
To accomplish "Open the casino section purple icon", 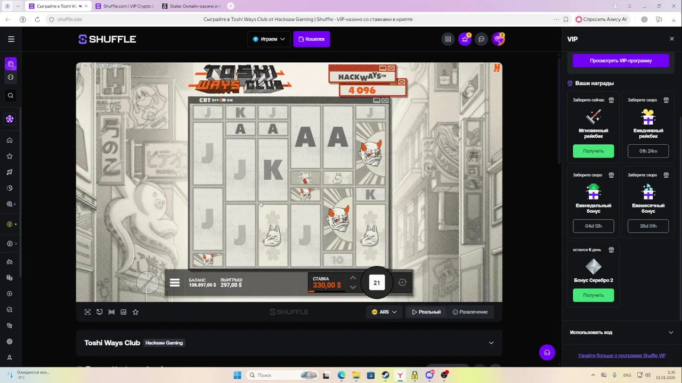I will tap(10, 64).
